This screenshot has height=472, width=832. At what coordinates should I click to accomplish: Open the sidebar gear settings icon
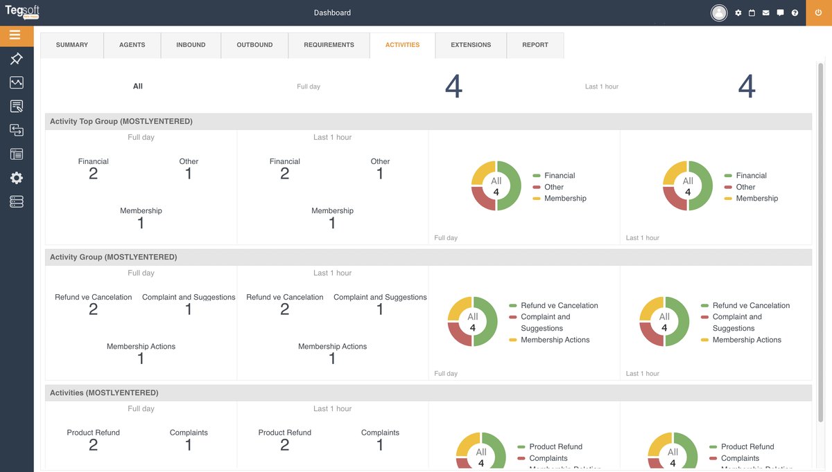(x=17, y=178)
